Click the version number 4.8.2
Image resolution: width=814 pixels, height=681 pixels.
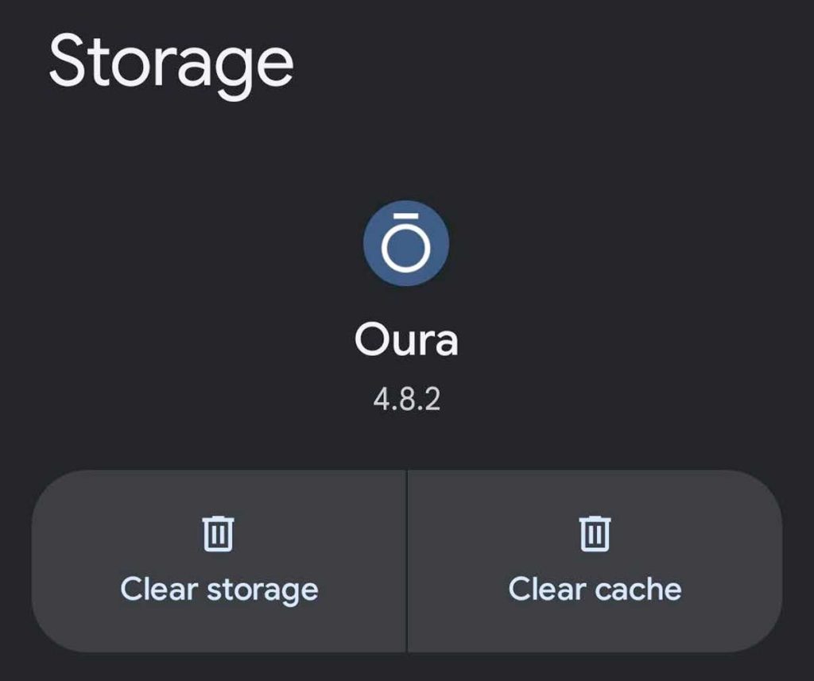[x=406, y=399]
